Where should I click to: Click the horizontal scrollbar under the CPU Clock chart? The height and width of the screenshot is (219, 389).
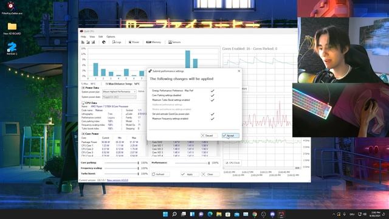pos(262,168)
